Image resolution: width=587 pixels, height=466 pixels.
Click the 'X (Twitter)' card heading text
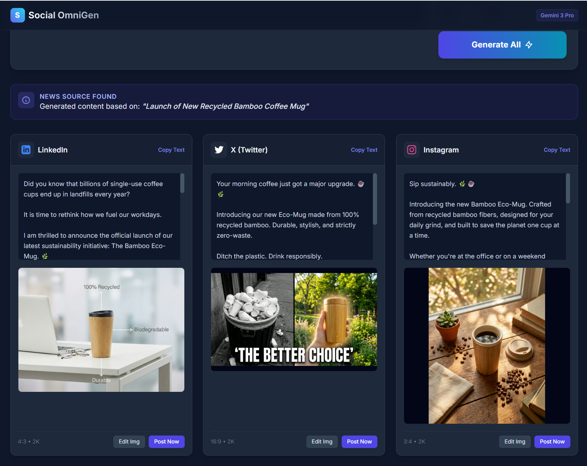pyautogui.click(x=249, y=150)
